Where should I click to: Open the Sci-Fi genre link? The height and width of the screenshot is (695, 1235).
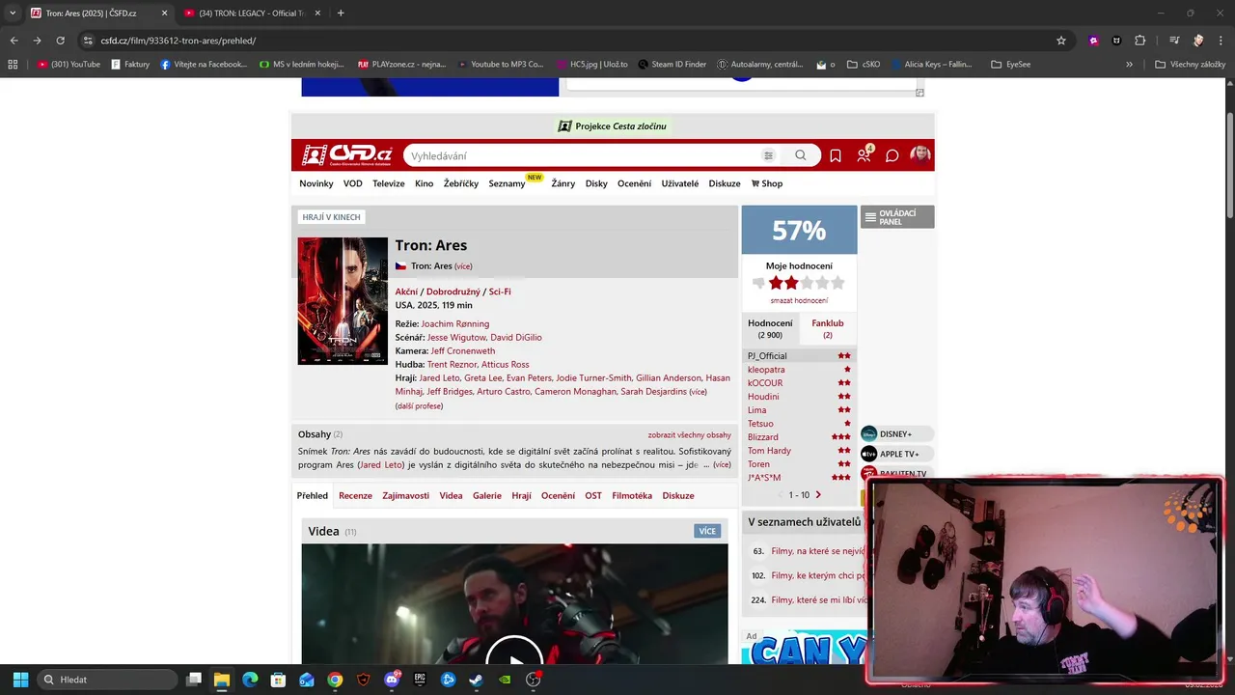click(500, 292)
